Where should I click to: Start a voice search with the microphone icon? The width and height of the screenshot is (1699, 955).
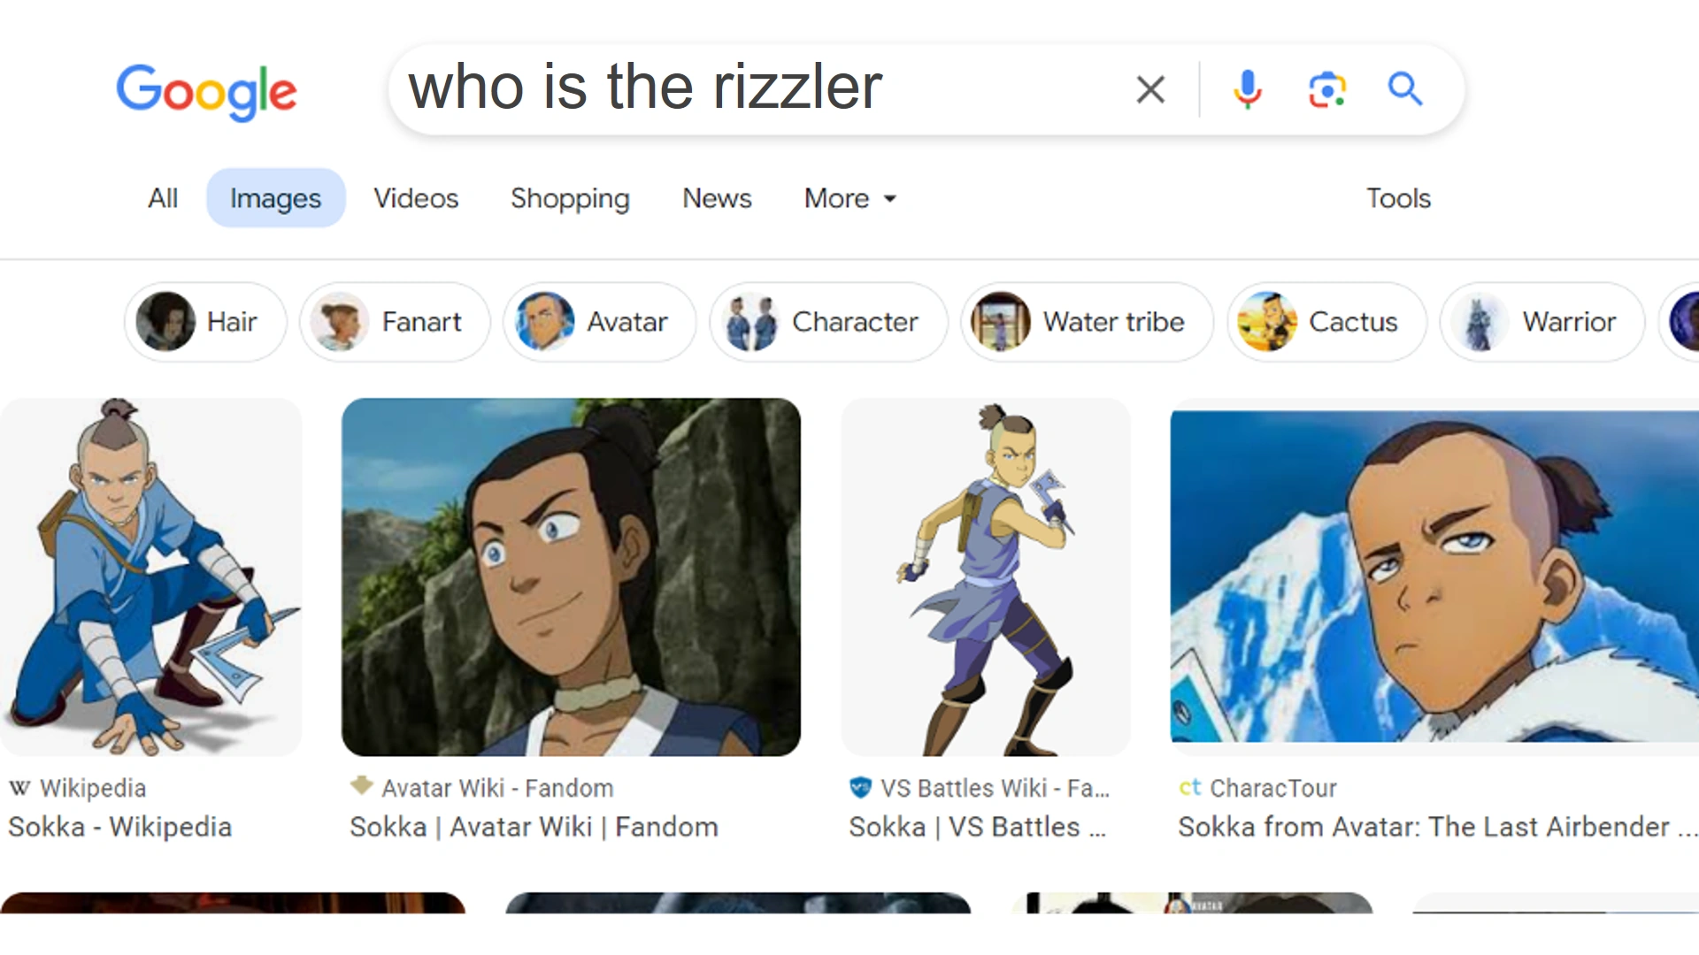point(1247,88)
